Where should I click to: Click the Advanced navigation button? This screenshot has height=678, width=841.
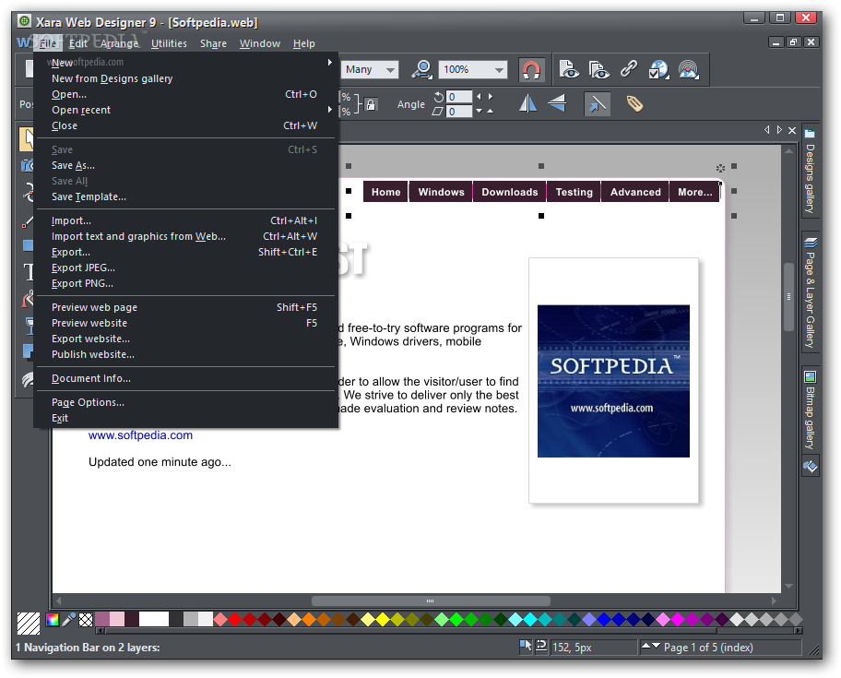pos(635,192)
